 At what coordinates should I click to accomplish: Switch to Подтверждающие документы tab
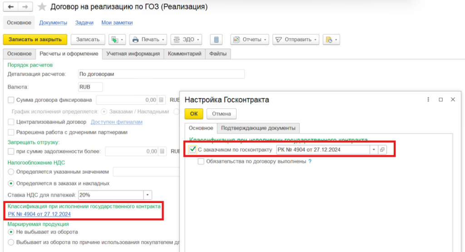coord(258,128)
